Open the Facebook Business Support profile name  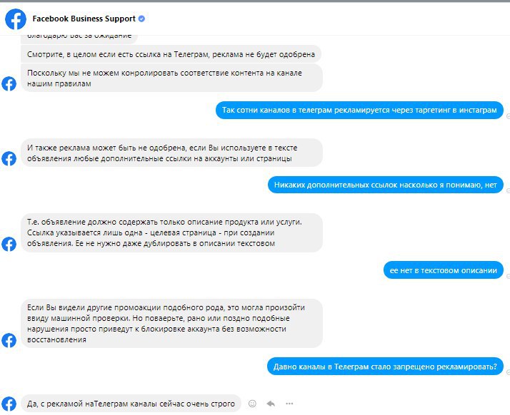coord(84,19)
